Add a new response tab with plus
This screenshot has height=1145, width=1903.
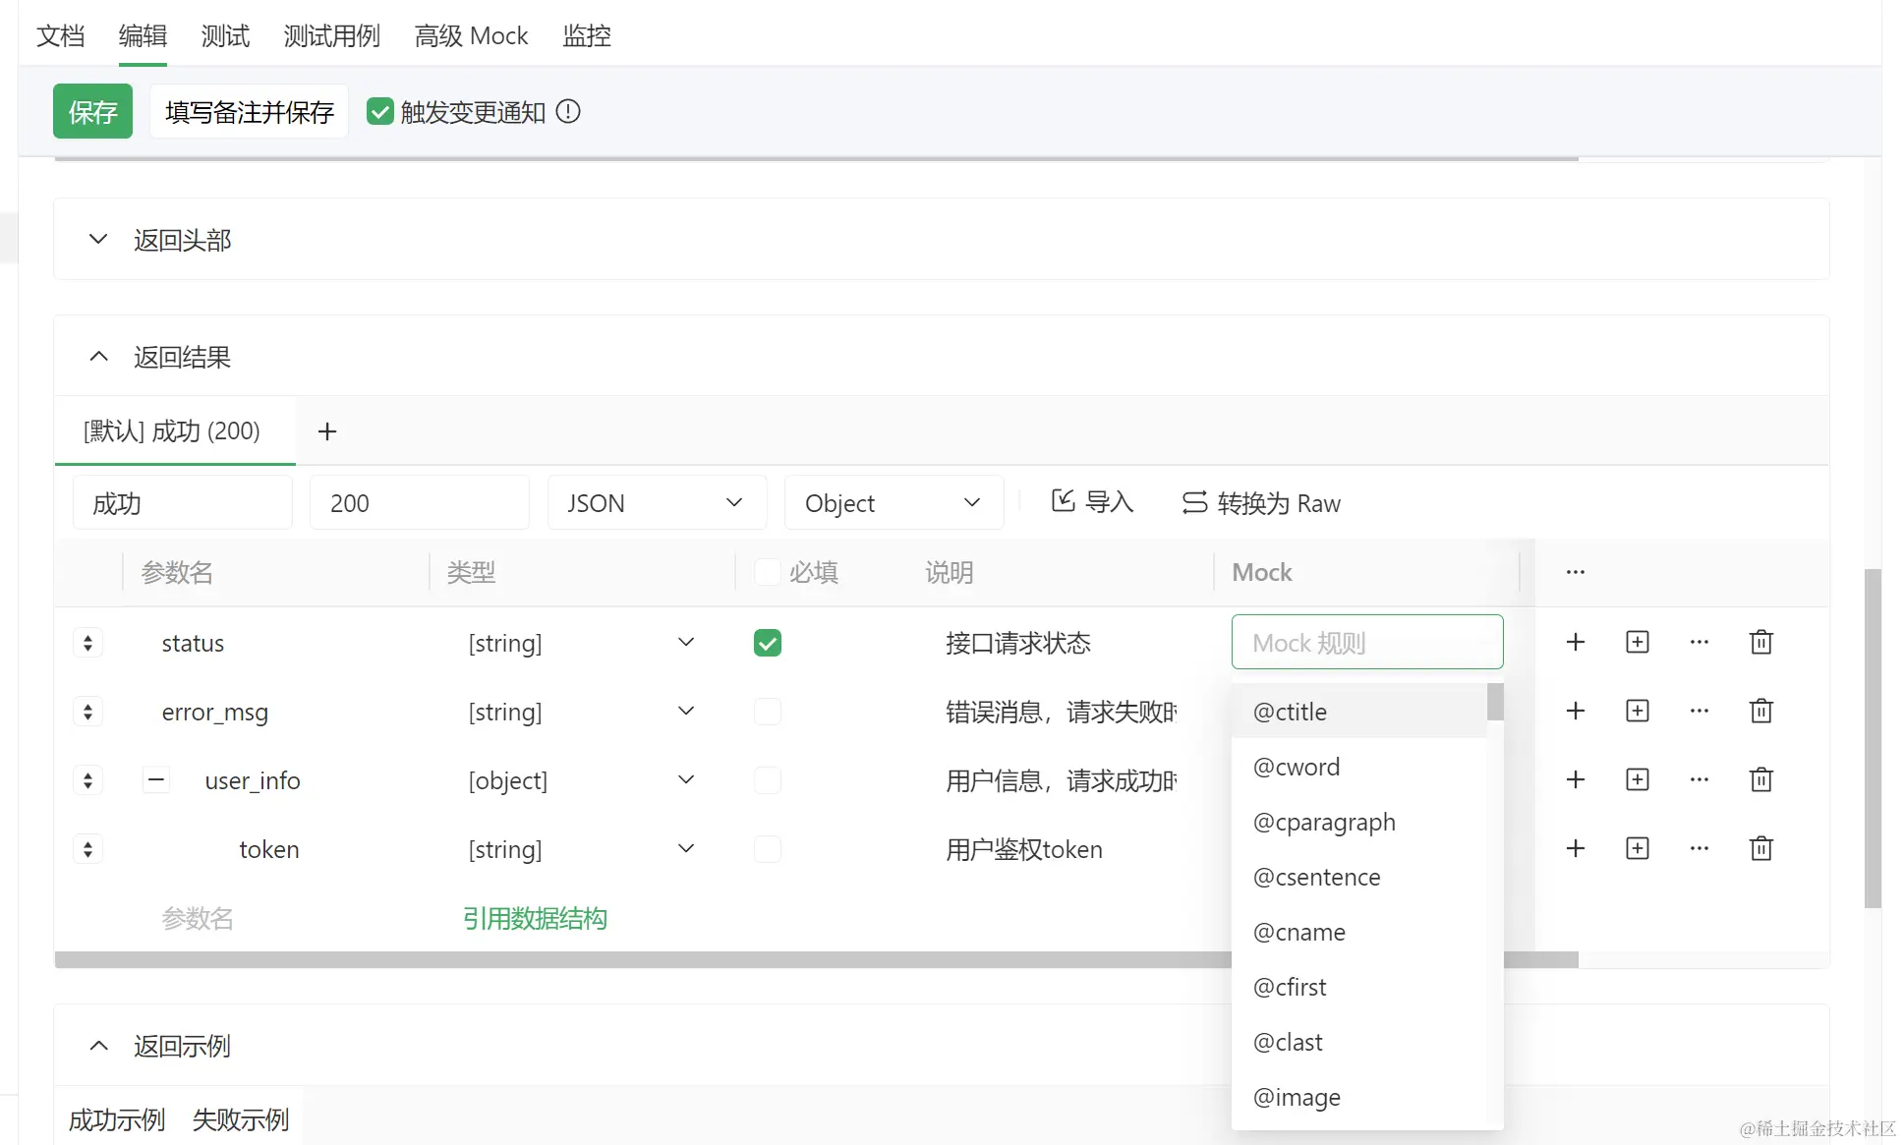click(x=327, y=430)
